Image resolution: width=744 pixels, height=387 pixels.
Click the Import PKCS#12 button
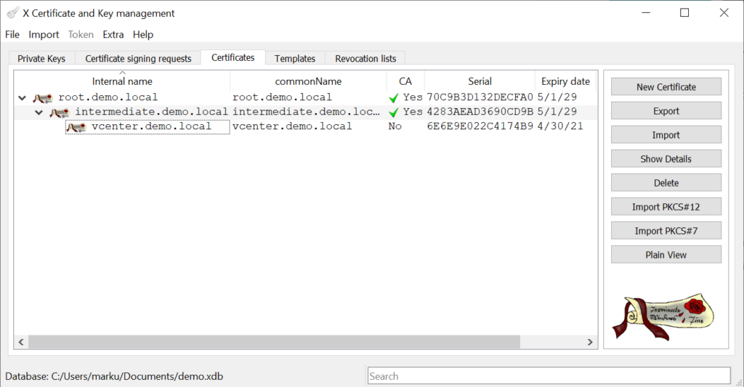coord(666,207)
